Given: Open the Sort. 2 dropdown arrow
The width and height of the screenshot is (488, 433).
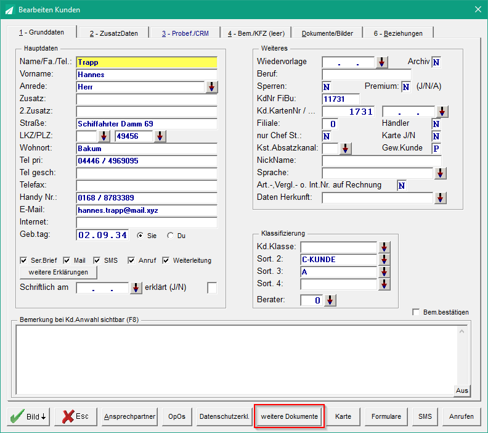Looking at the screenshot, I should (384, 260).
